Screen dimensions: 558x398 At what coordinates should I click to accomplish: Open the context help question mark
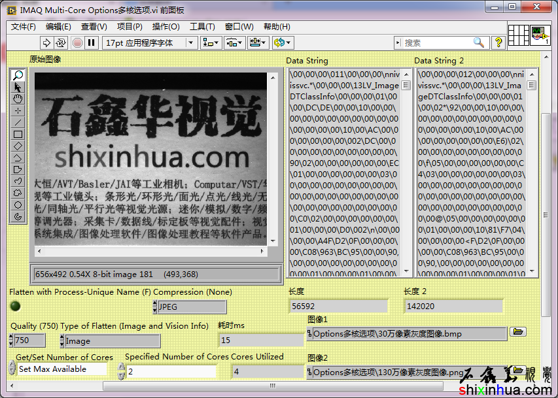pyautogui.click(x=498, y=42)
